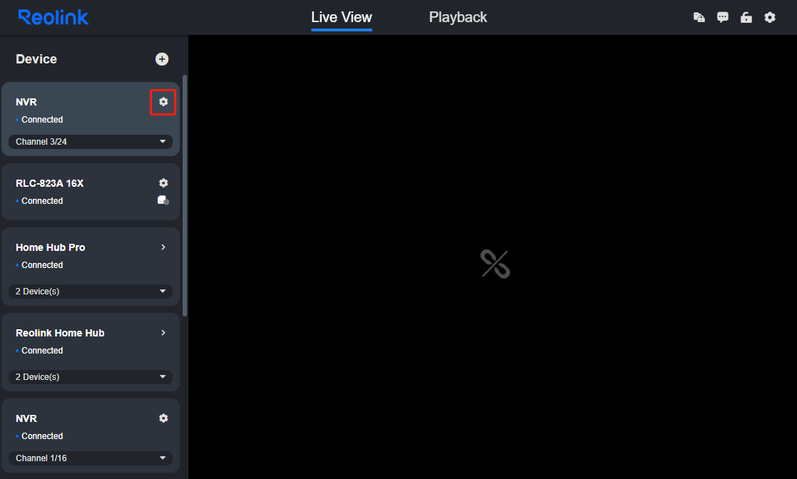
Task: Click the storage status icon on the RLC-823A 16X card
Action: [x=163, y=200]
